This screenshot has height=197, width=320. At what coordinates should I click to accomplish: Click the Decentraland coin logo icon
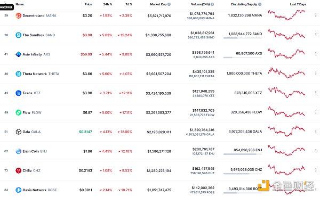tap(18, 15)
